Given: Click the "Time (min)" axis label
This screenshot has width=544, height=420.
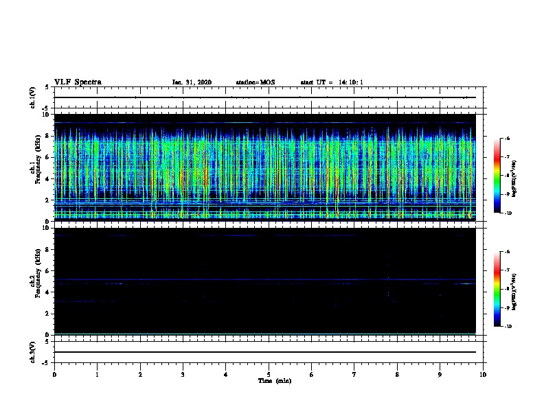Looking at the screenshot, I should pyautogui.click(x=275, y=381).
